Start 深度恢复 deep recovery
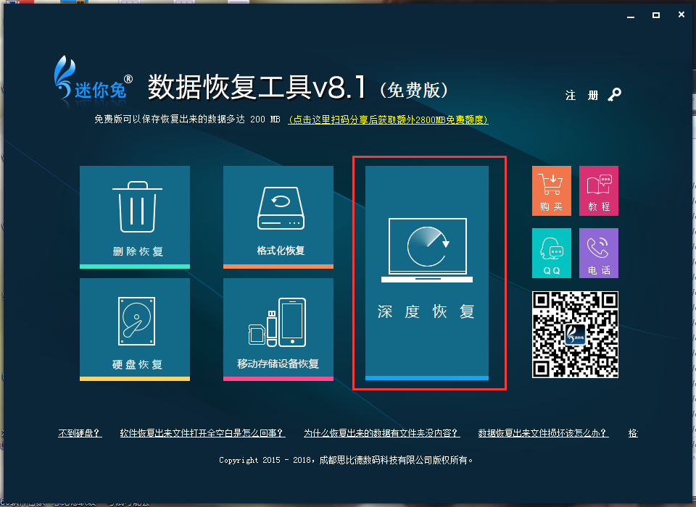This screenshot has width=696, height=507. [x=427, y=273]
